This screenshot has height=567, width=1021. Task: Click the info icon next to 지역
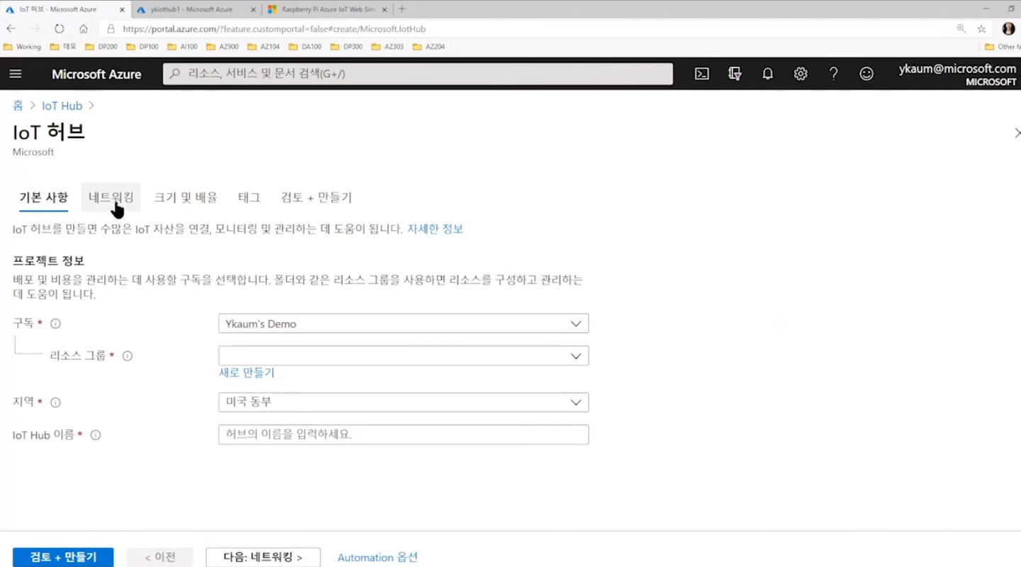(55, 402)
